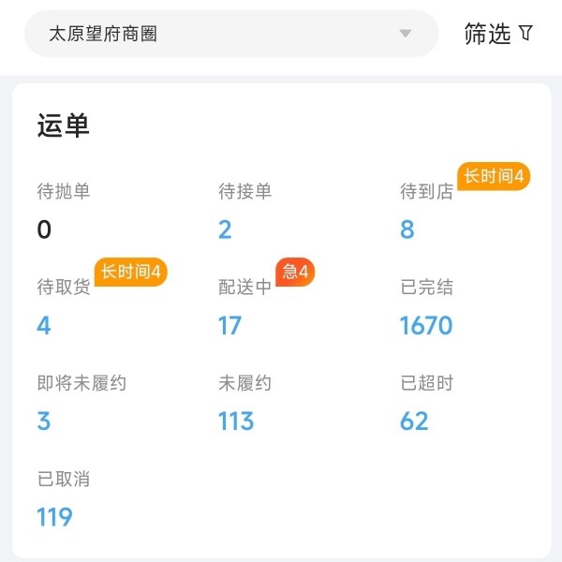
Task: Open the 太原望府商圈 dropdown arrow
Action: click(x=406, y=34)
